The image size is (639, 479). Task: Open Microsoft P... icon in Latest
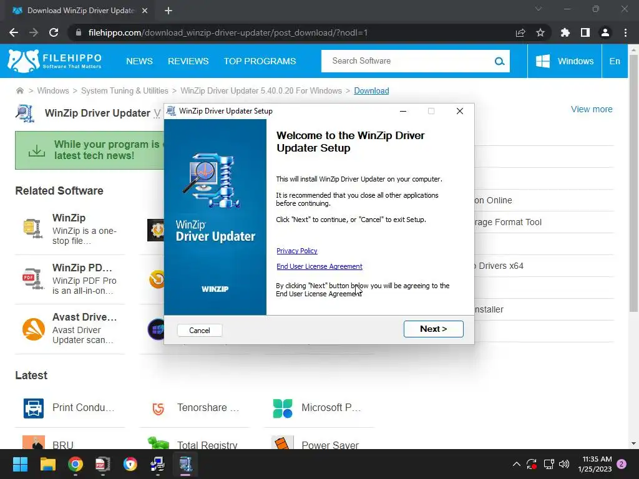tap(283, 408)
